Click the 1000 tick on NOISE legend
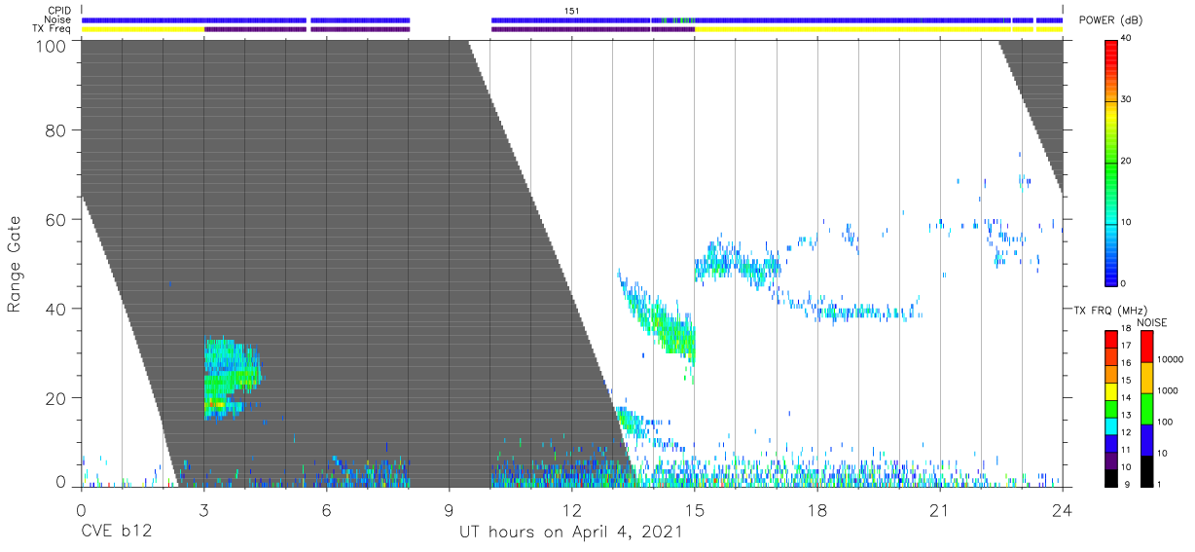Viewport: 1195px width, 552px height. pos(1168,390)
